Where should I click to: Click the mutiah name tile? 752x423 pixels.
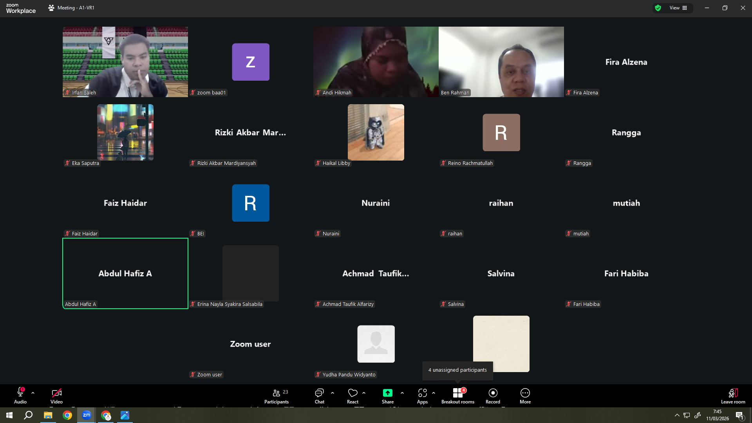point(627,203)
